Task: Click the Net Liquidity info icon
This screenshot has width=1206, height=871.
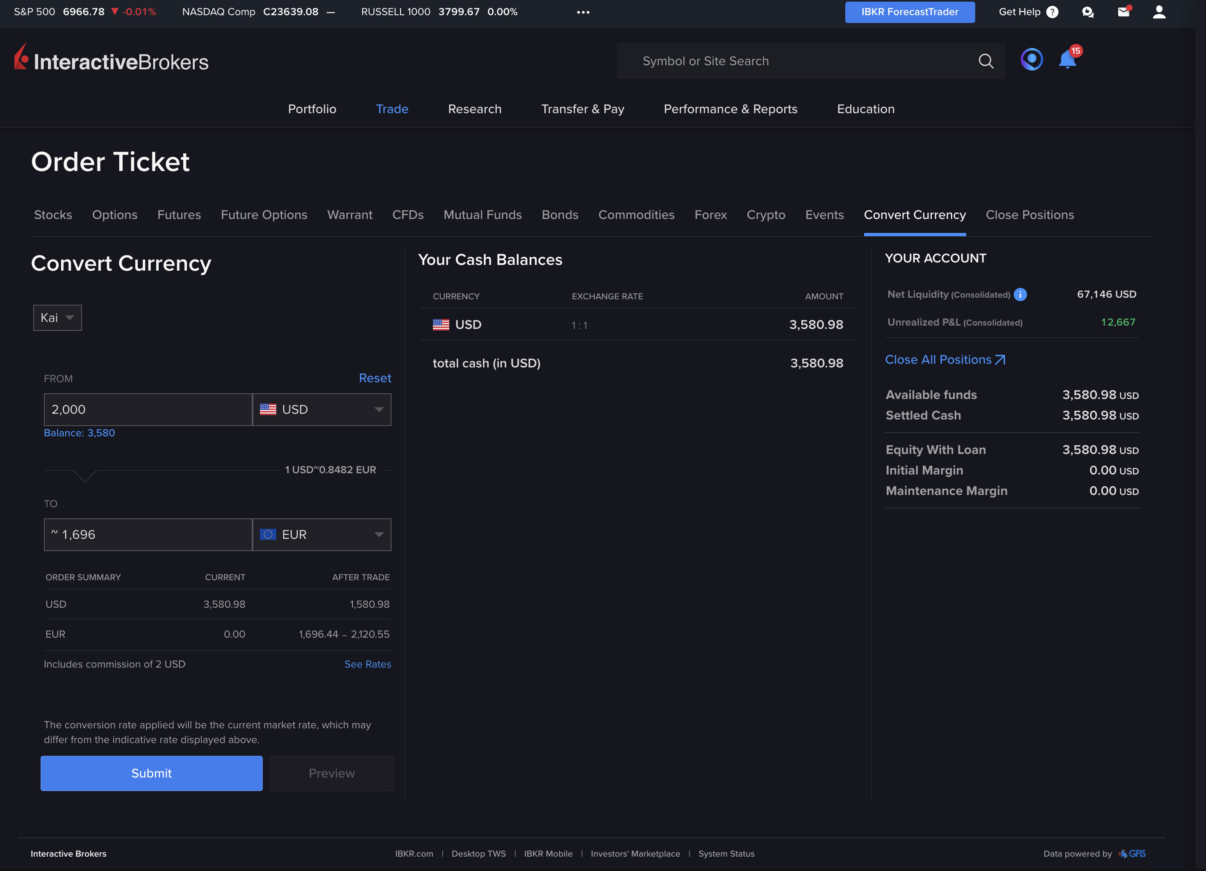Action: pos(1020,294)
